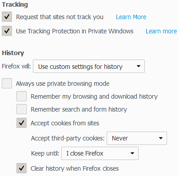
Task: Check Remember my browsing and download history
Action: pyautogui.click(x=21, y=96)
